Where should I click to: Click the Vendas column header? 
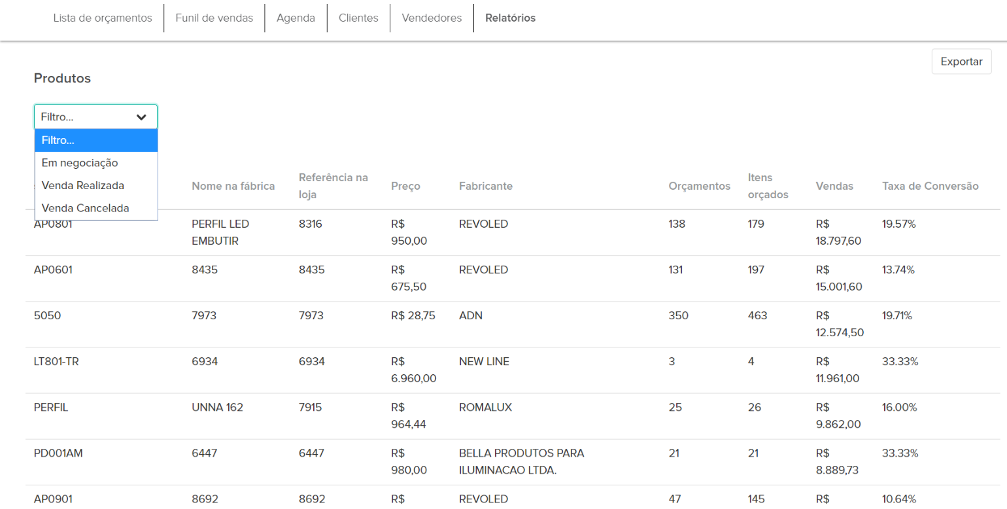click(834, 186)
